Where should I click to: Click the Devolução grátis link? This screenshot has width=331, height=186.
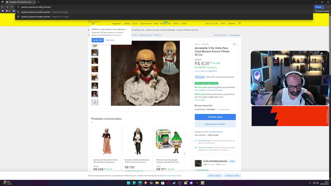205,141
